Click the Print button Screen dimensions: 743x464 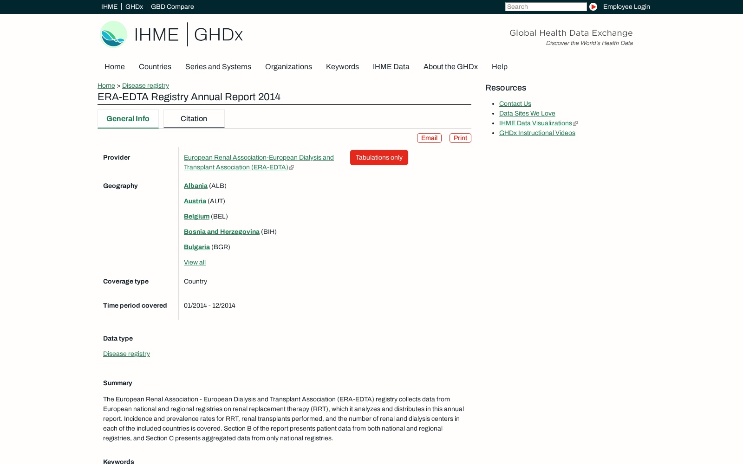click(460, 138)
